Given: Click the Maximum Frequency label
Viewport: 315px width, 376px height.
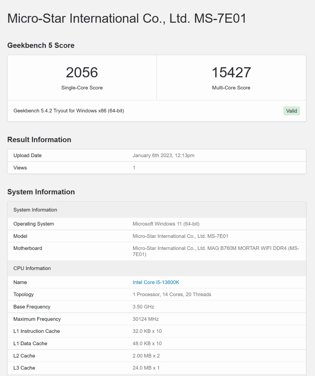Looking at the screenshot, I should (x=37, y=319).
